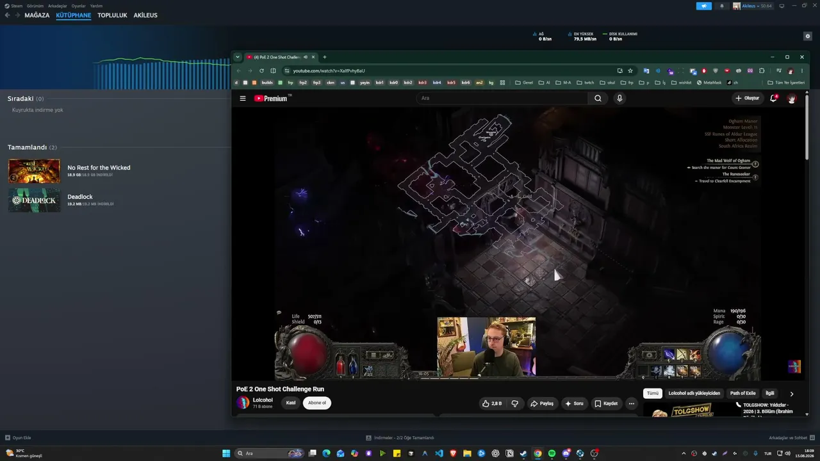The image size is (820, 461).
Task: Open Arkadaşlar ve Sohbet in Steam
Action: pyautogui.click(x=792, y=438)
